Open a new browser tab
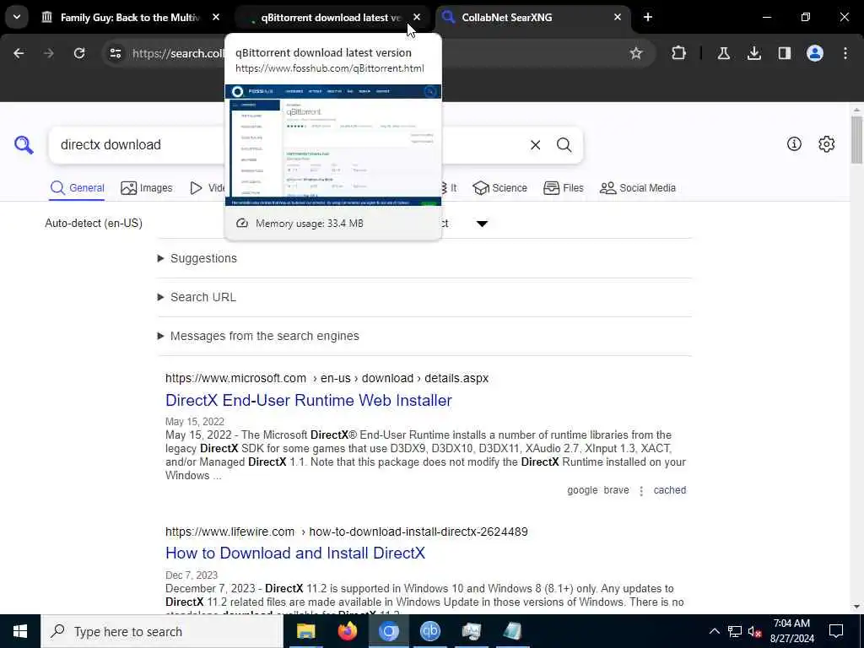 648,18
